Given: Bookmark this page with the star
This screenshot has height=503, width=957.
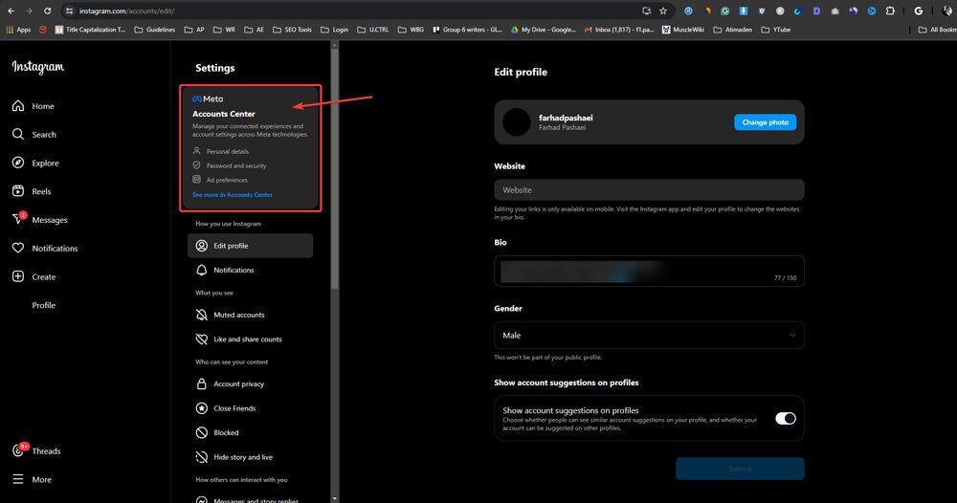Looking at the screenshot, I should pos(663,11).
